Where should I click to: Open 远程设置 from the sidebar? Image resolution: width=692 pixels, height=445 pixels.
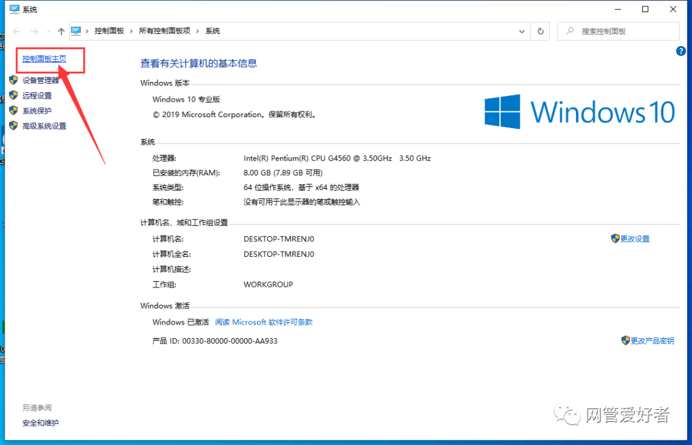[x=37, y=95]
